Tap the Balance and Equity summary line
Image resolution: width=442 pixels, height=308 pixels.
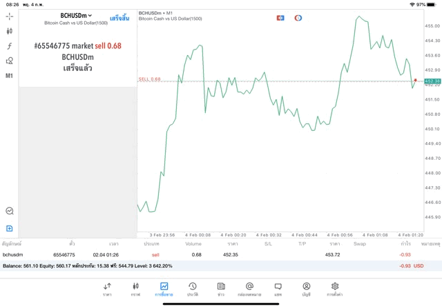(88, 266)
